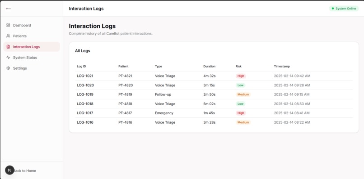Viewport: 364px width, 179px height.
Task: Click the small logo at top left
Action: 9,9
